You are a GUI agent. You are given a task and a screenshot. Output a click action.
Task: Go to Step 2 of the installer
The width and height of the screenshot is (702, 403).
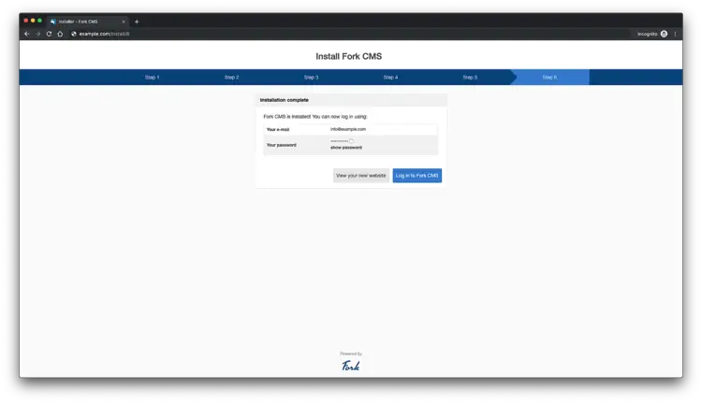231,78
